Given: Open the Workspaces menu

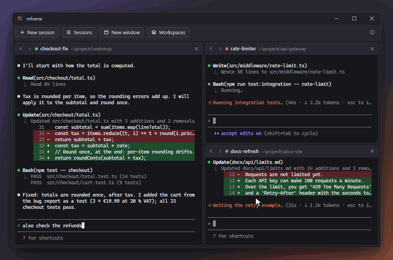Looking at the screenshot, I should 168,32.
